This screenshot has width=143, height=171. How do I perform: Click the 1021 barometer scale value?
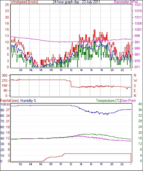(138, 5)
